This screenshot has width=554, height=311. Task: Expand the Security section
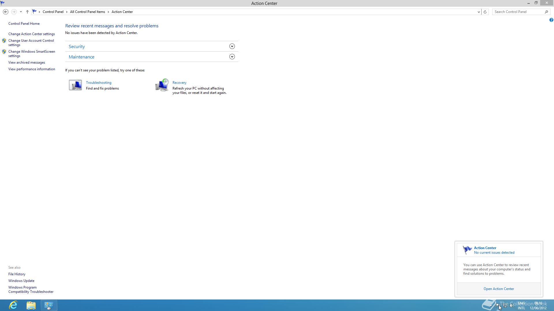tap(232, 46)
